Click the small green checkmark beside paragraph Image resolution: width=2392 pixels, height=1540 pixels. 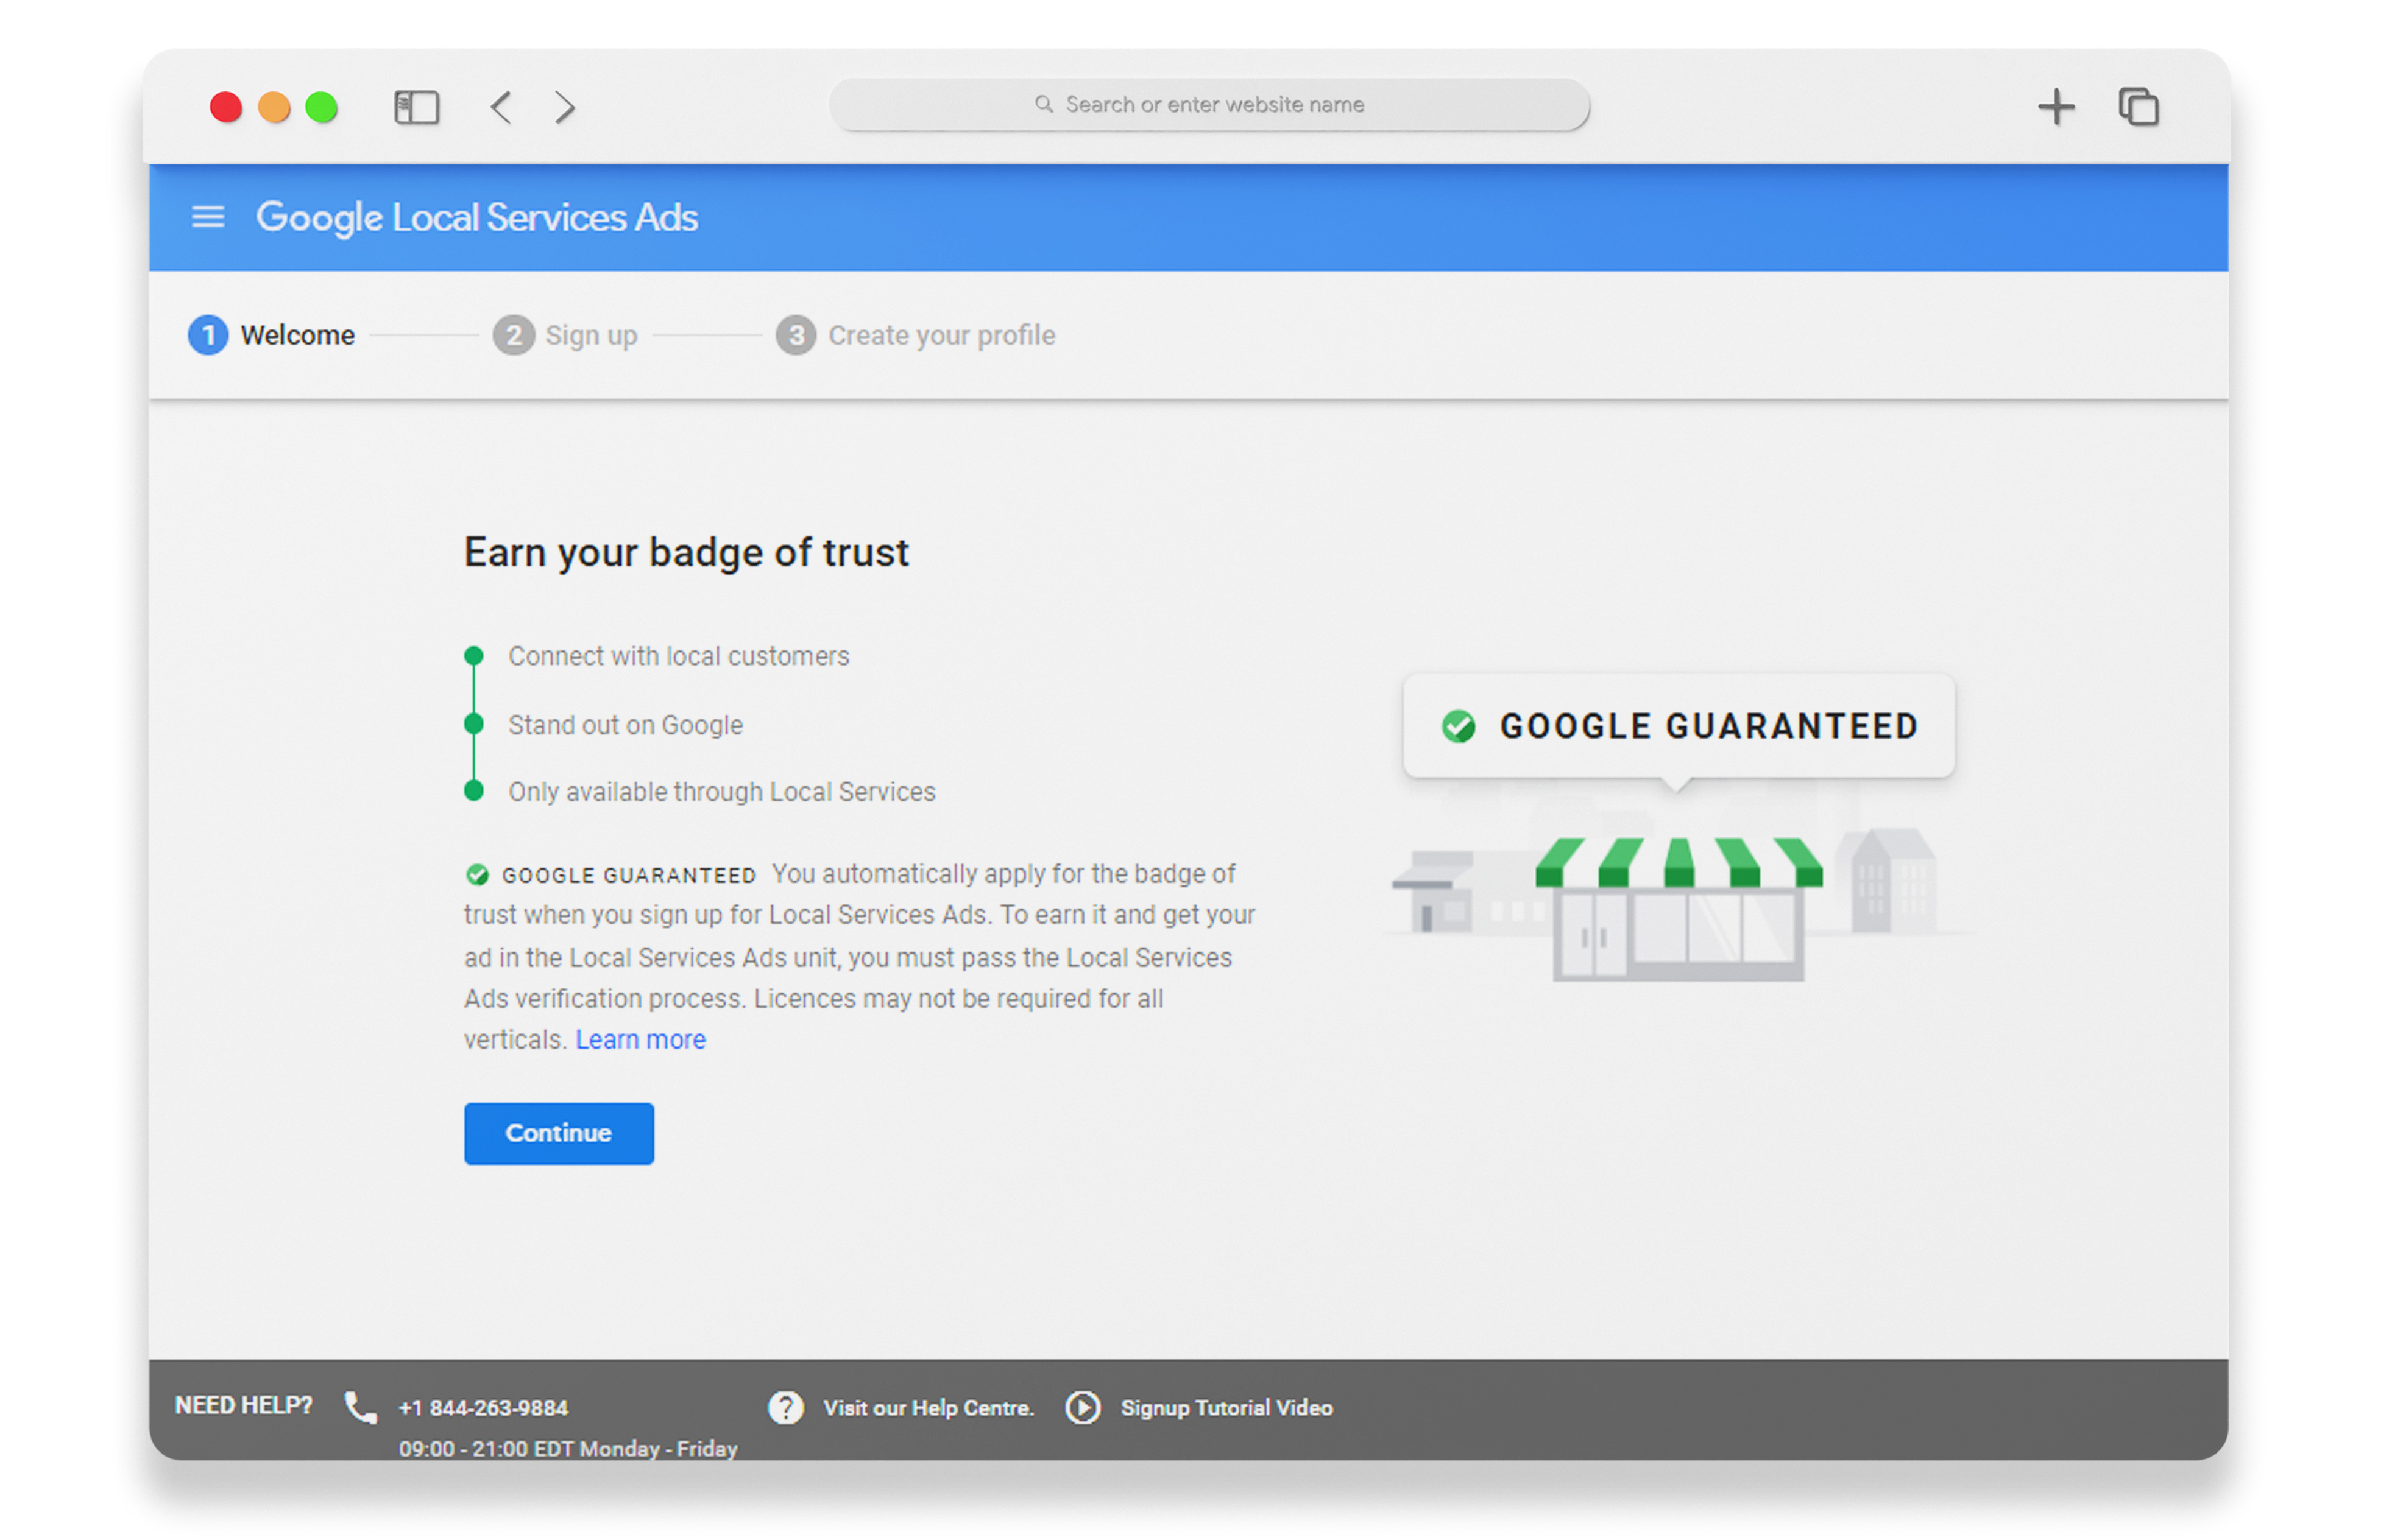click(x=477, y=875)
